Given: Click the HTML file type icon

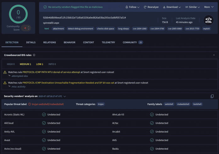Looking at the screenshot, I should tap(208, 20).
